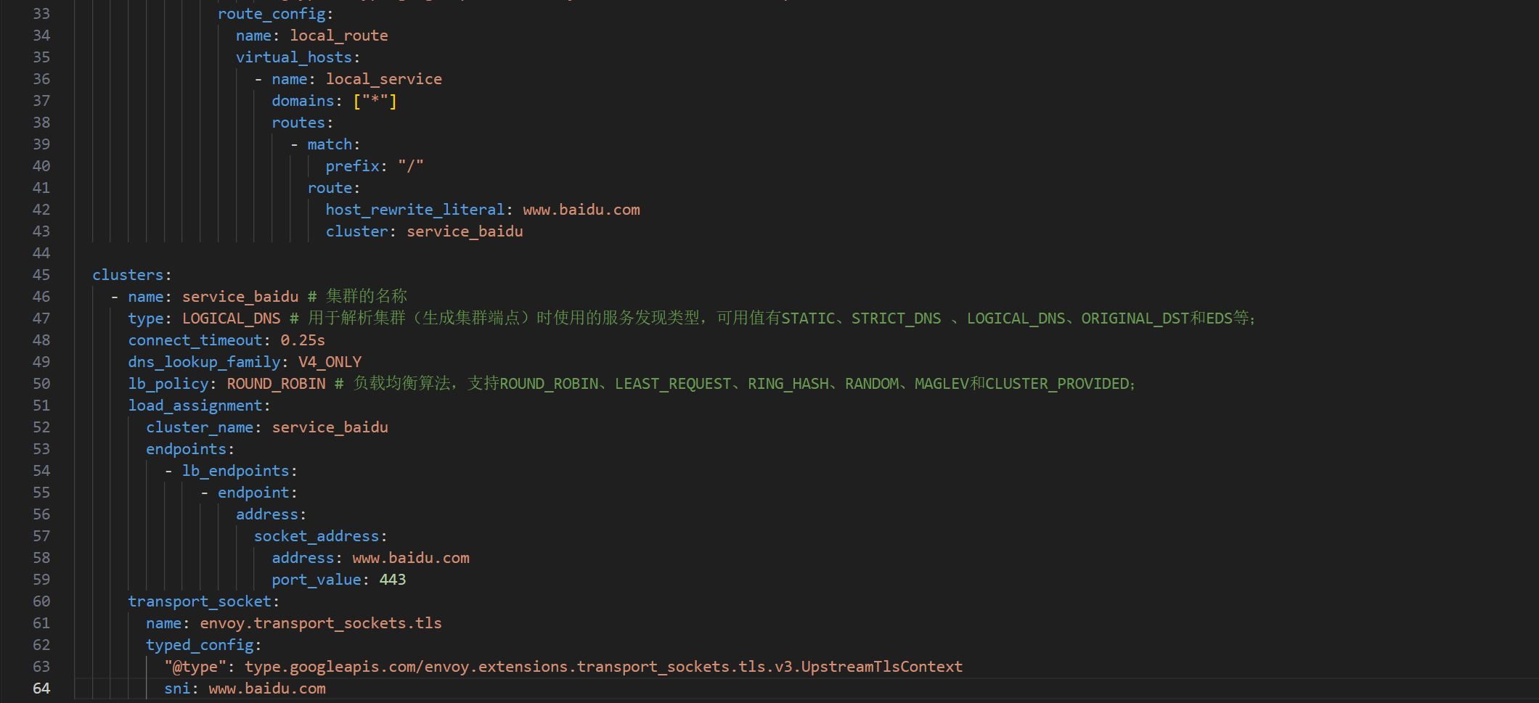1539x703 pixels.
Task: Click the address key on line 56
Action: 267,514
